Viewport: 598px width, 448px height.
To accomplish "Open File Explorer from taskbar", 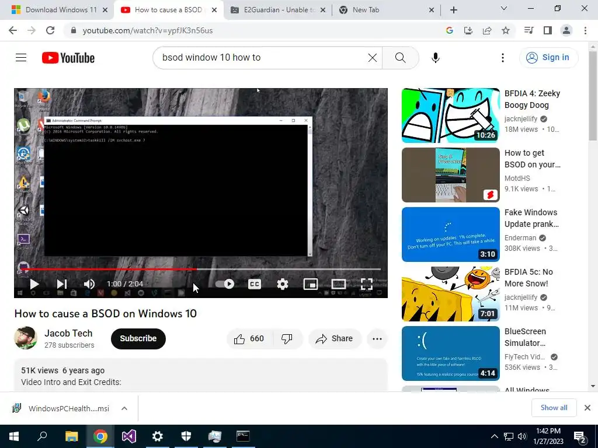I will [x=71, y=436].
